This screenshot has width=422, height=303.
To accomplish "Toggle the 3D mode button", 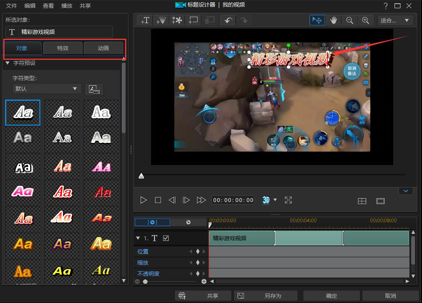I will pyautogui.click(x=266, y=200).
